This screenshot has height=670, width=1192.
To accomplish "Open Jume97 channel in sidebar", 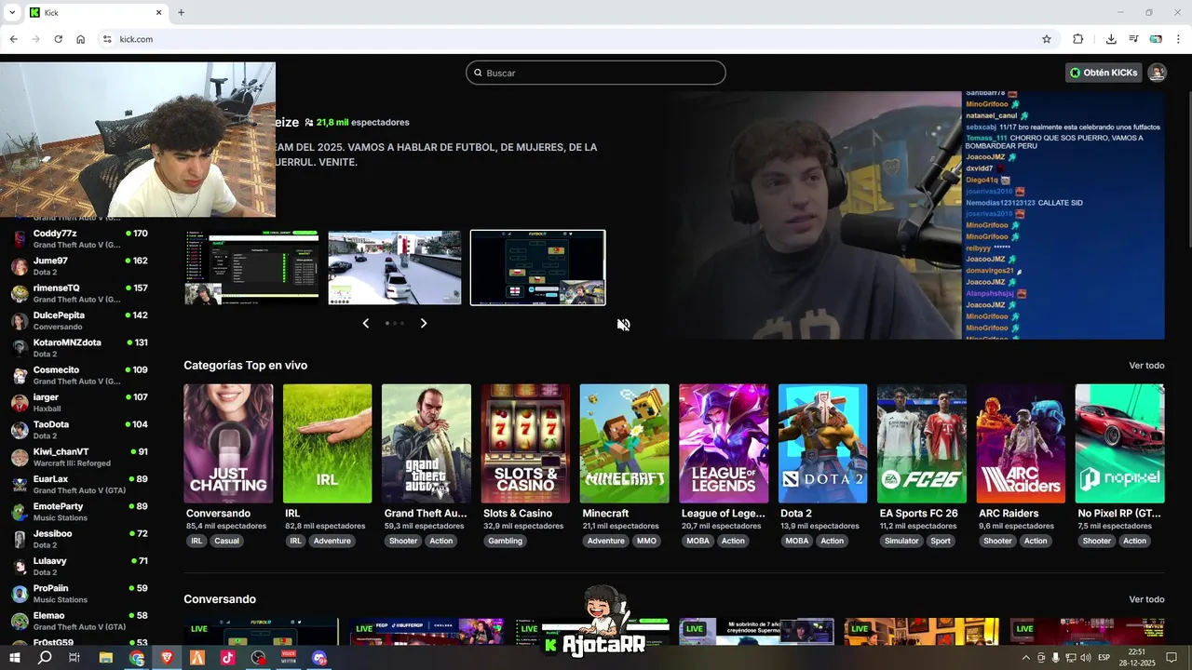I will 79,266.
